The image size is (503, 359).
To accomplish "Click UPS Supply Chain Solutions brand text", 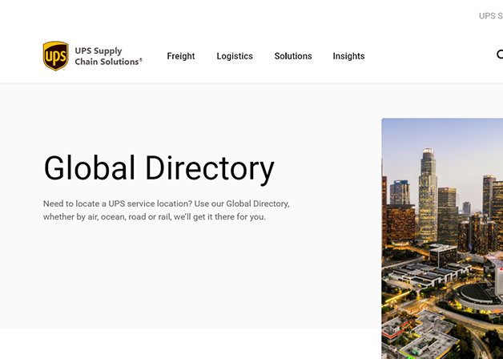I will pyautogui.click(x=108, y=56).
